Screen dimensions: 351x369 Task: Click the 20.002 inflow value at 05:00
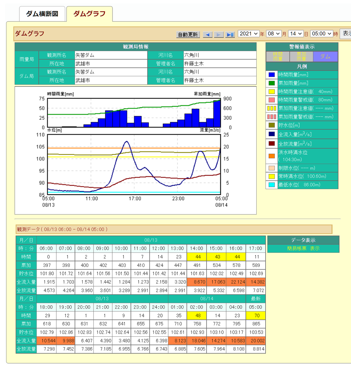coord(256,341)
